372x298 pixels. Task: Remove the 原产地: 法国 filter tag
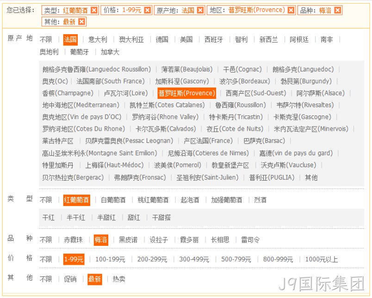click(200, 11)
